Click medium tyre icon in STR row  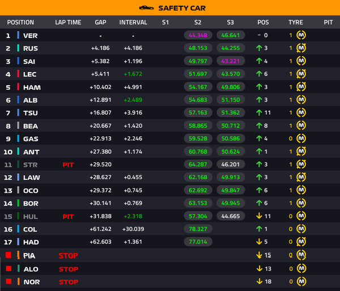(301, 165)
